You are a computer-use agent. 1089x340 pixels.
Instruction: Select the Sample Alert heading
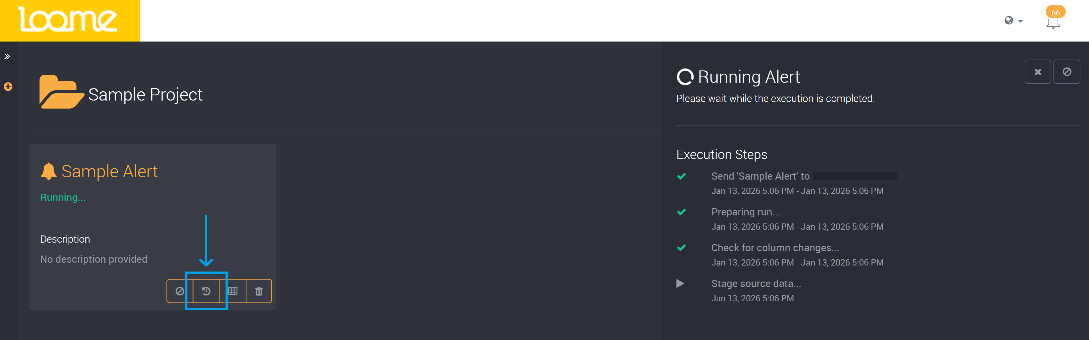click(x=109, y=171)
